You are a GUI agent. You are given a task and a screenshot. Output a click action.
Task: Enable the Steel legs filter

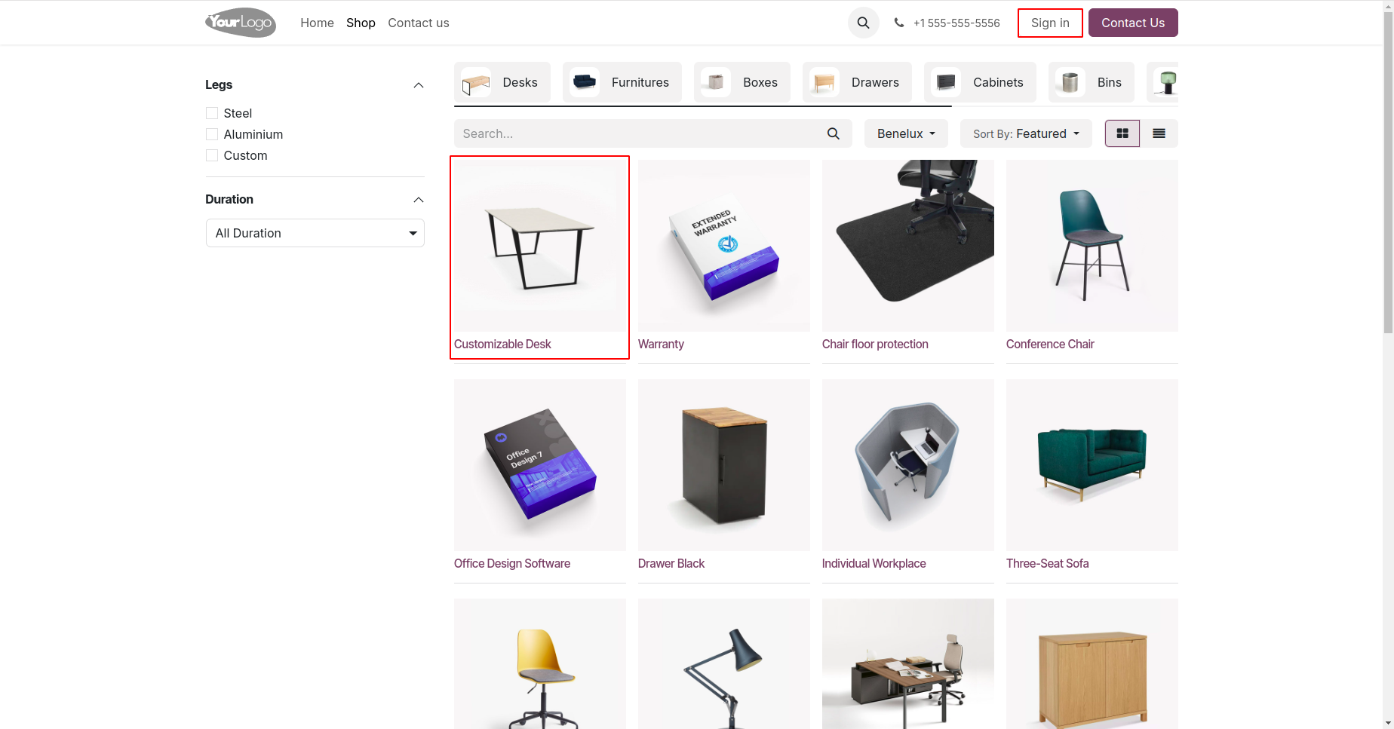pos(212,113)
